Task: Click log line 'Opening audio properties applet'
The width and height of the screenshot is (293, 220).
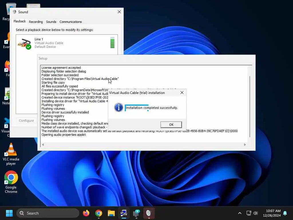Action: point(64,135)
